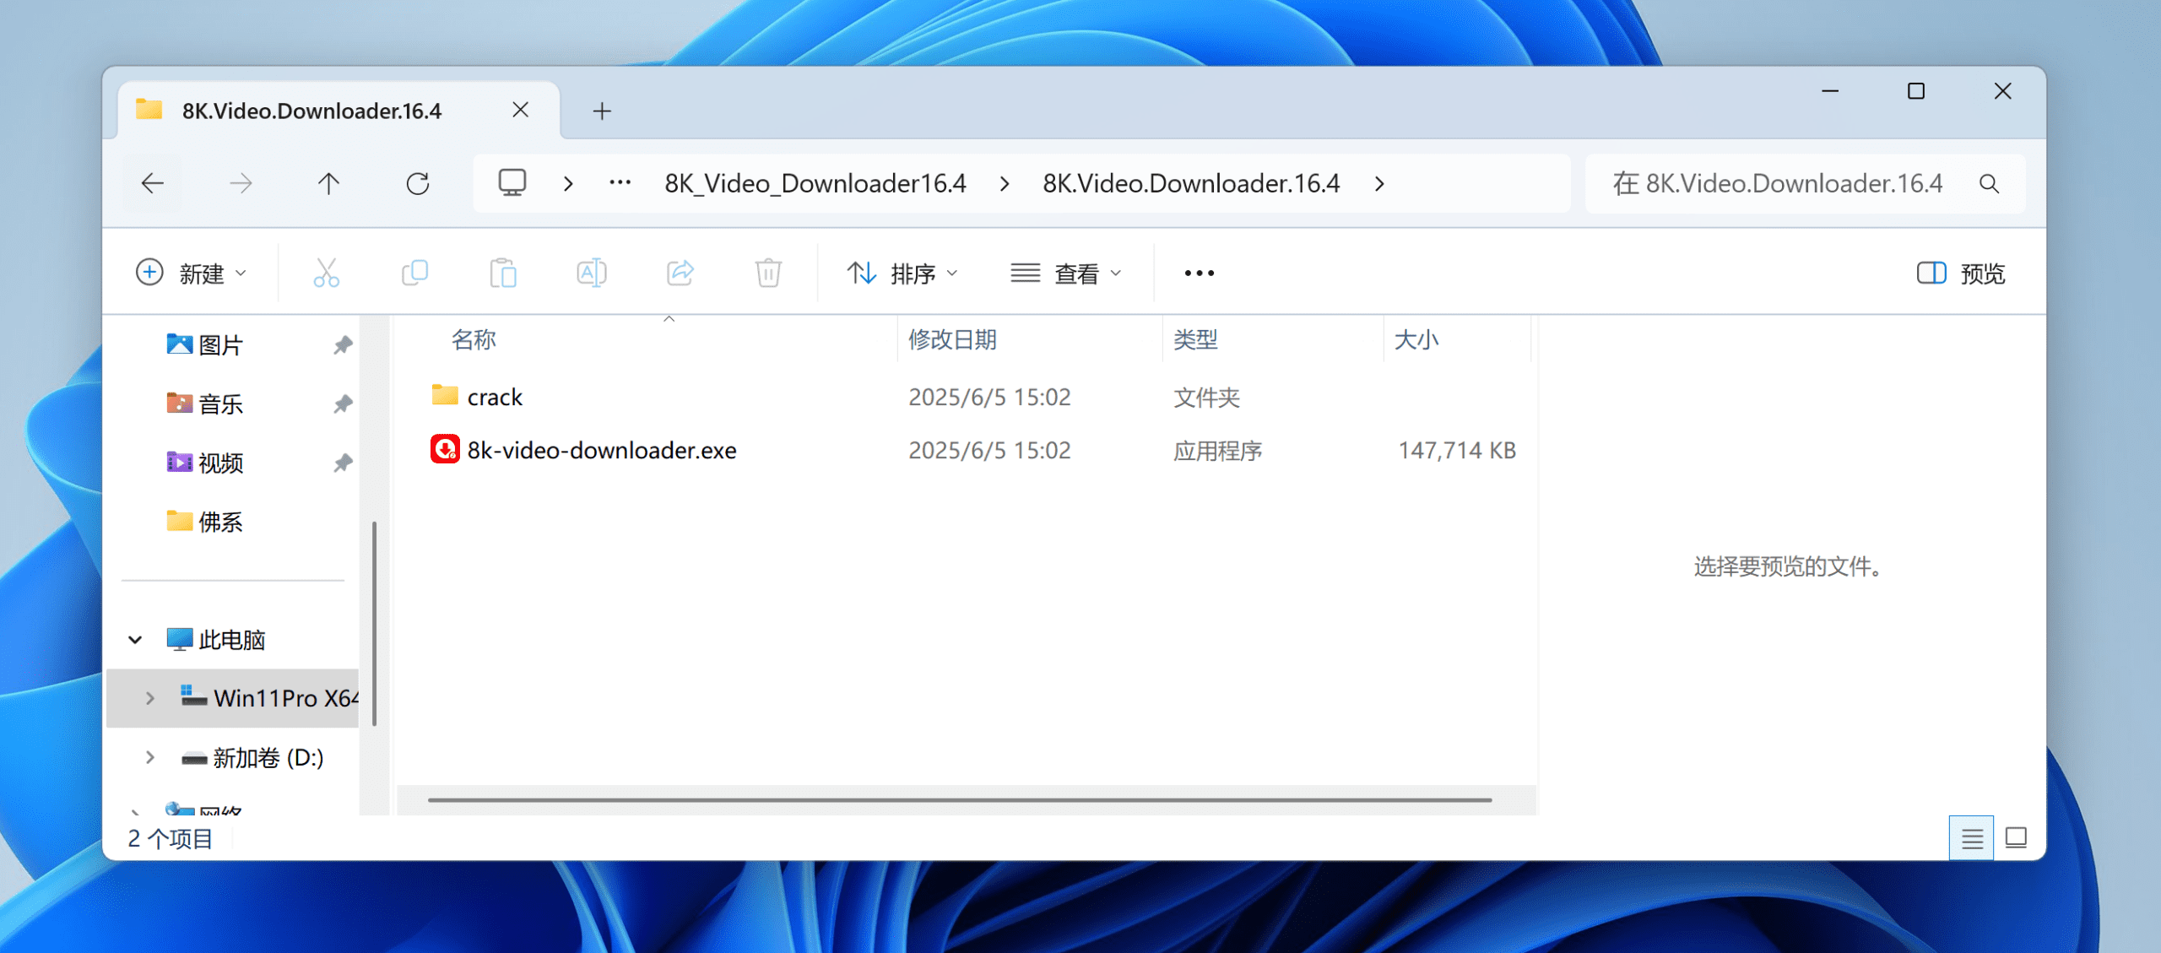The width and height of the screenshot is (2161, 953).
Task: Expand the 新加卷 (D:) drive
Action: coord(149,757)
